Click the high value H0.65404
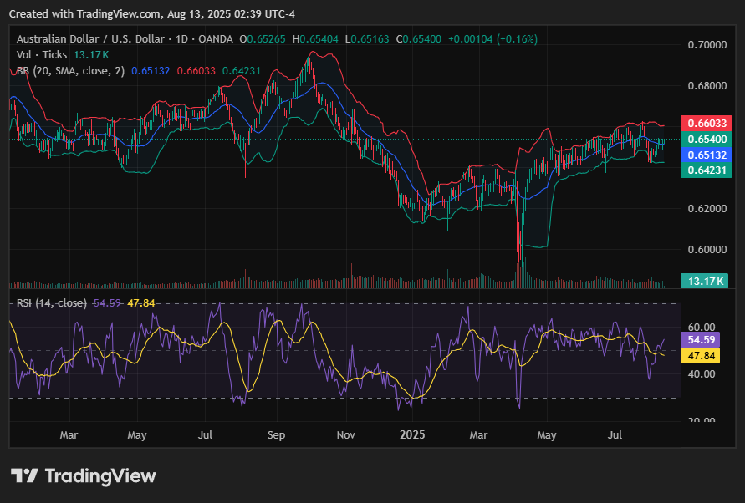The height and width of the screenshot is (503, 745). pyautogui.click(x=315, y=39)
